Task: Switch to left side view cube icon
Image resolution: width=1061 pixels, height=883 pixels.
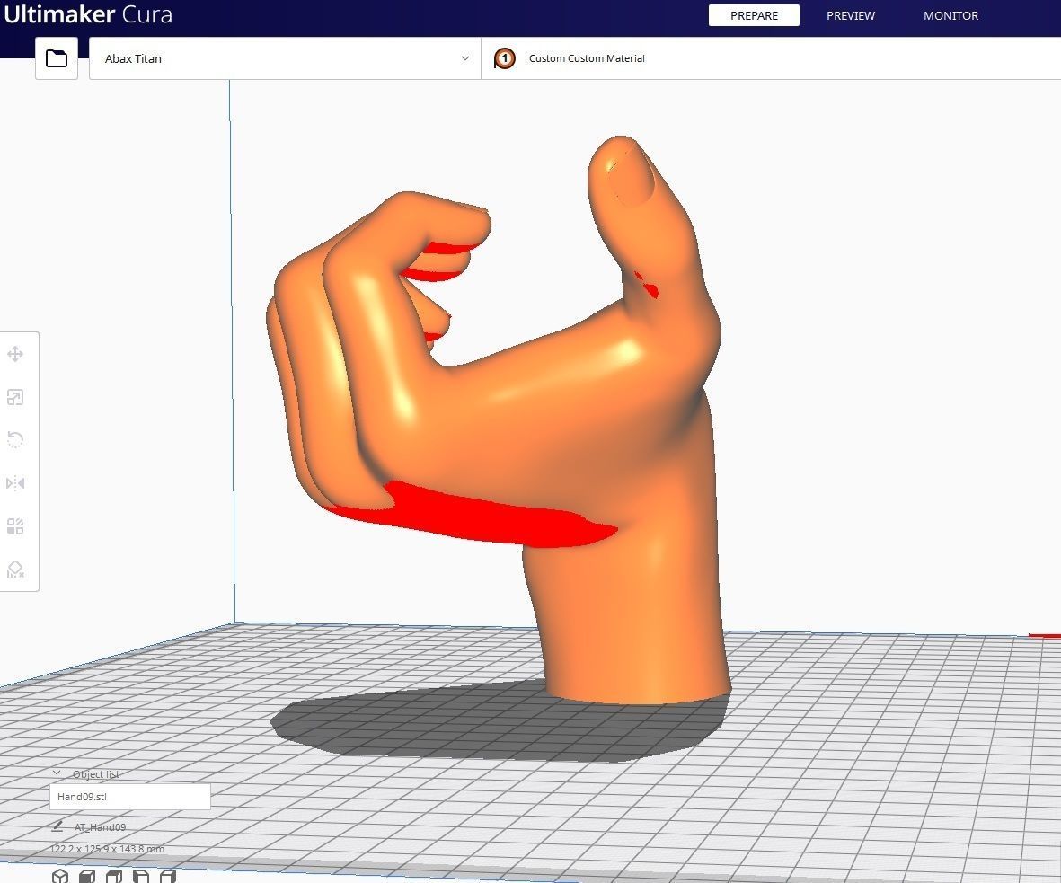Action: point(141,876)
